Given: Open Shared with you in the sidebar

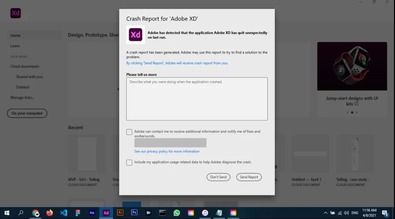Looking at the screenshot, I should click(29, 76).
